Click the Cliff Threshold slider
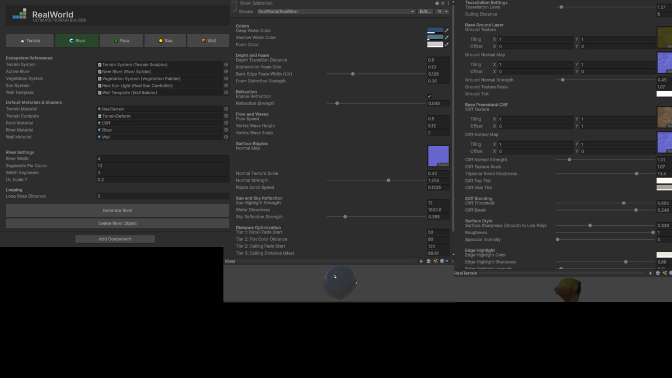This screenshot has width=672, height=378. [x=604, y=203]
